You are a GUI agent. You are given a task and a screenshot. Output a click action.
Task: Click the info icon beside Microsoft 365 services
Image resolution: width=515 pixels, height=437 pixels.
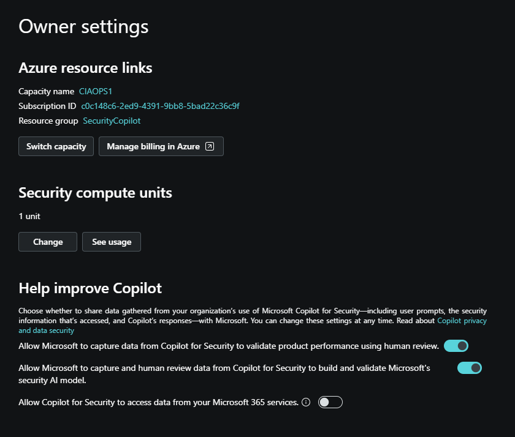coord(306,402)
